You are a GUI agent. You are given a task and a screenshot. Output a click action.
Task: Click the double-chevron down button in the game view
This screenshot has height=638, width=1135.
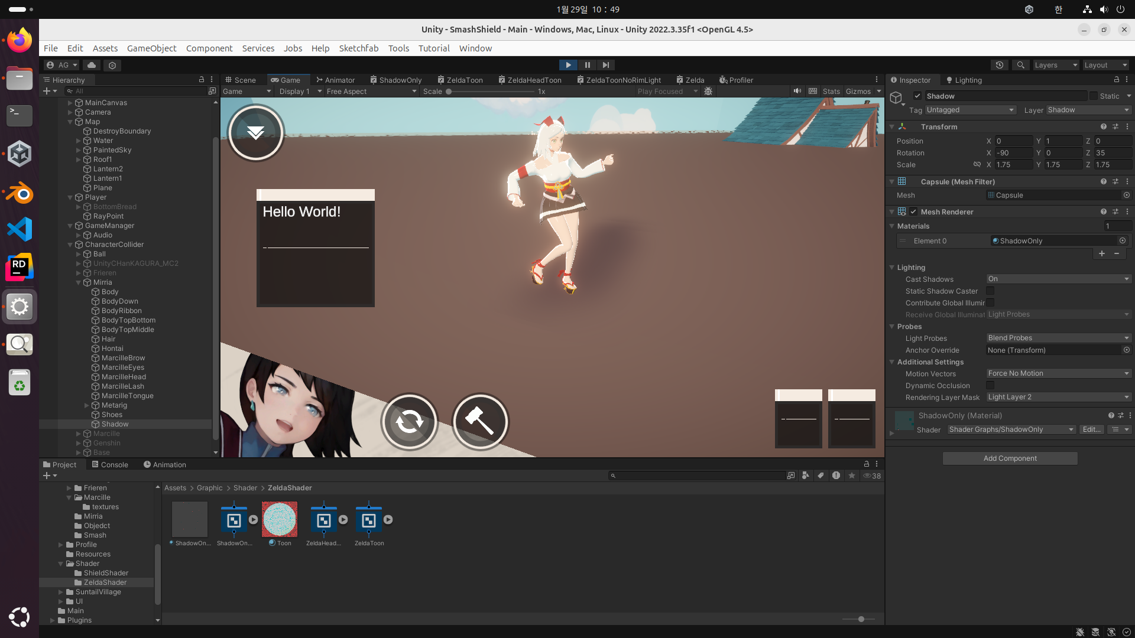[x=256, y=132]
